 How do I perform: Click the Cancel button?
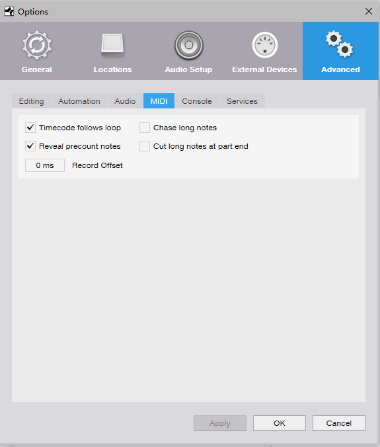338,423
